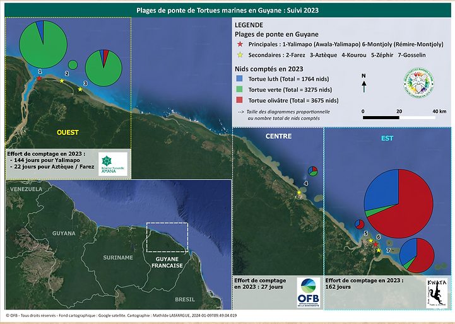Click the red star marking Yalimapo beach
This screenshot has height=324, width=455.
[39, 79]
